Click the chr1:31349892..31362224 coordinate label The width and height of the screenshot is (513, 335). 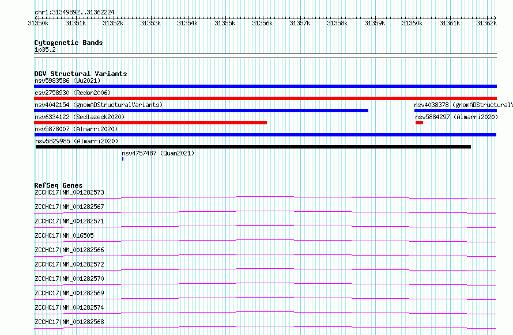[74, 13]
